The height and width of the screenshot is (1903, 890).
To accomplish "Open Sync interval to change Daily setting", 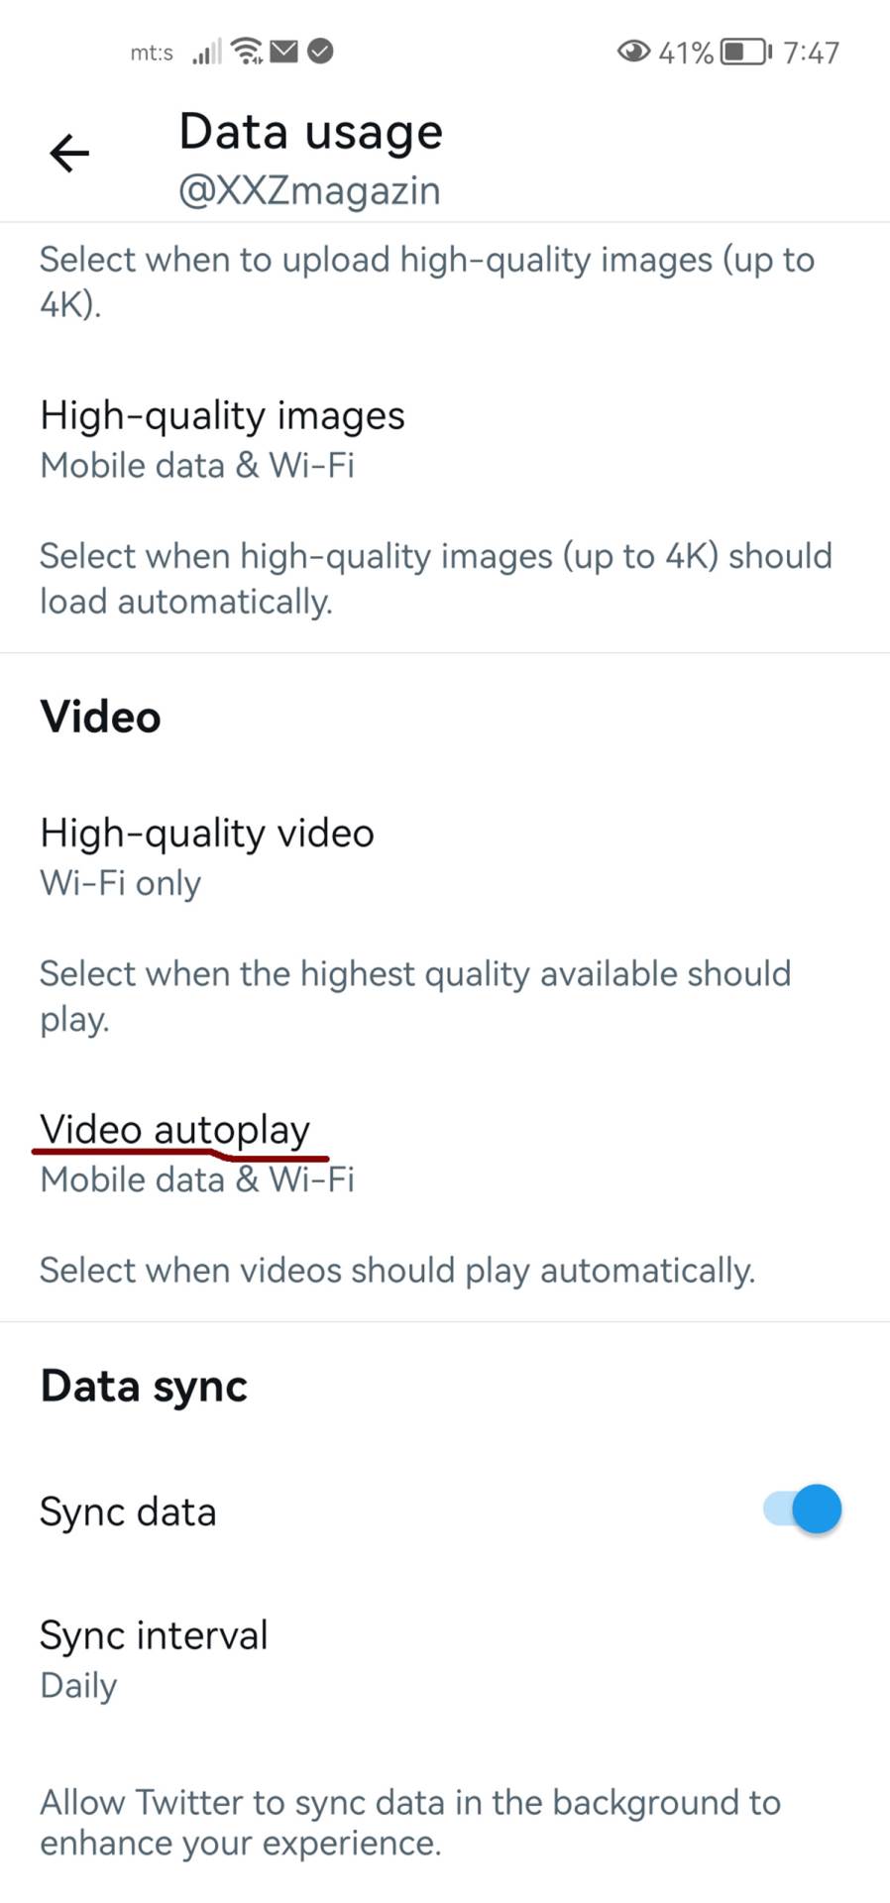I will (154, 1655).
